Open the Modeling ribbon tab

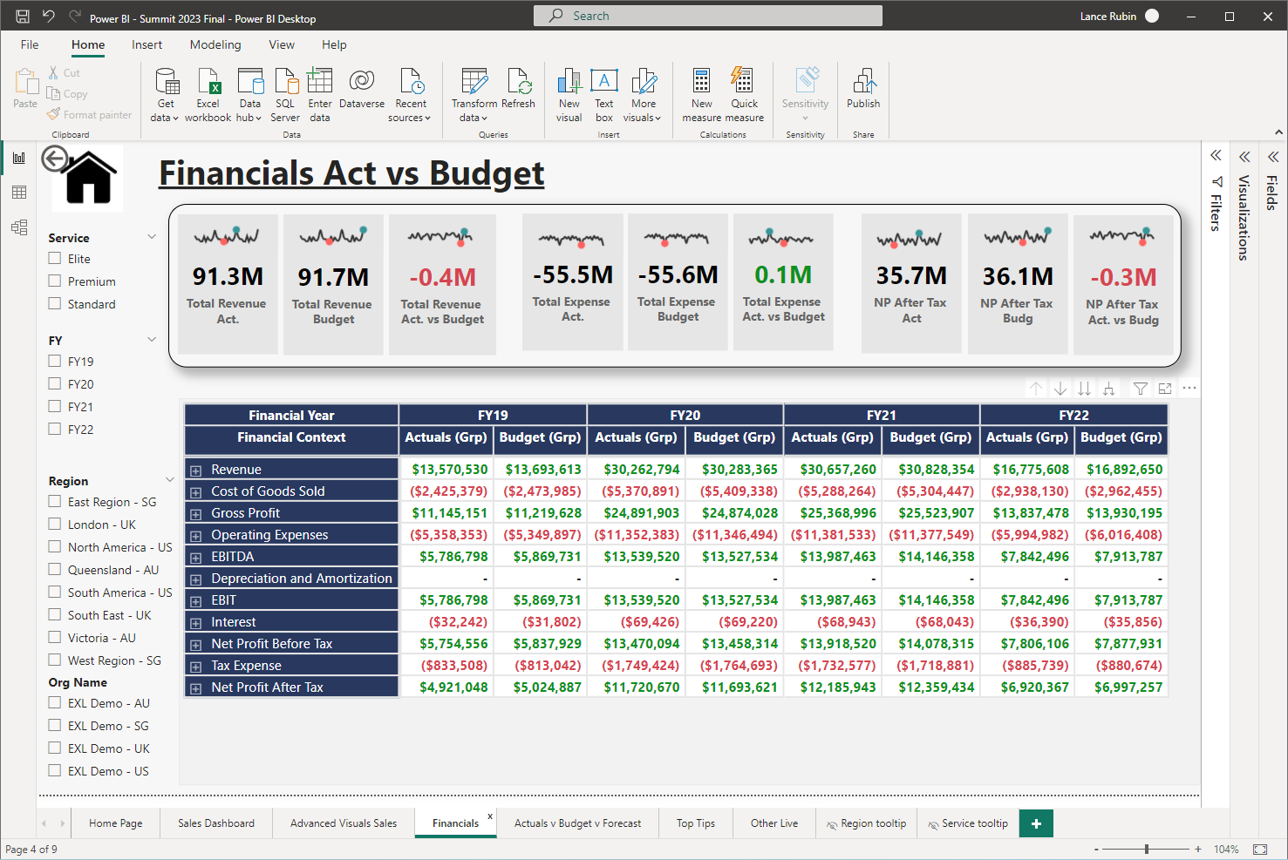(x=215, y=44)
